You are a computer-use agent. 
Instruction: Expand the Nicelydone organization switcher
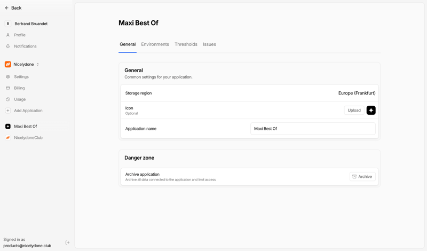pyautogui.click(x=37, y=65)
